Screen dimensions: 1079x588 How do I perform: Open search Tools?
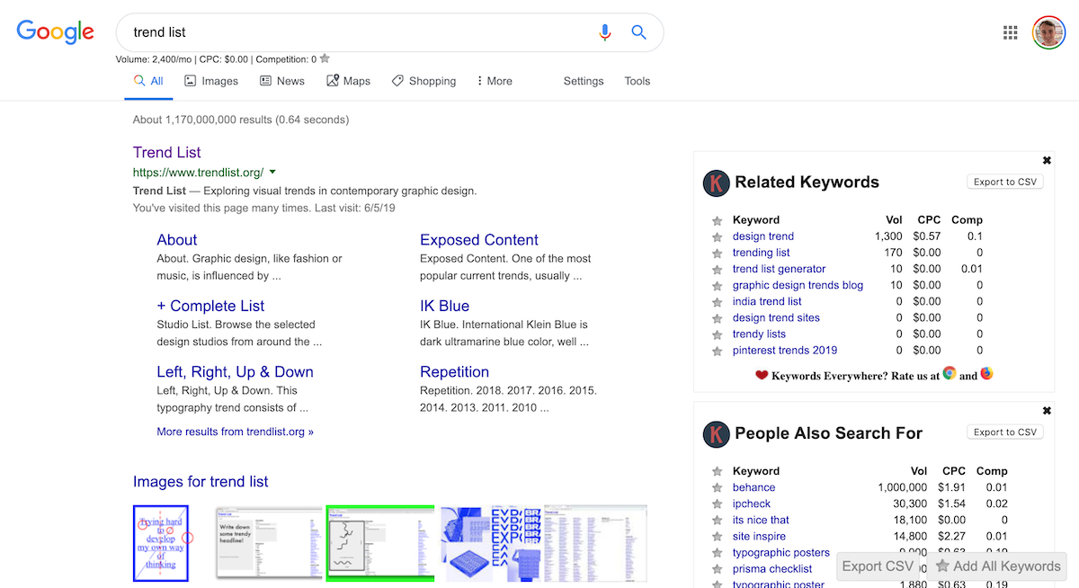[x=638, y=81]
